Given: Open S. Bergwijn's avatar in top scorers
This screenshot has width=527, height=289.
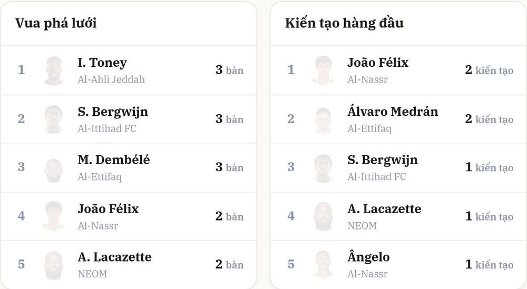Looking at the screenshot, I should click(x=54, y=119).
